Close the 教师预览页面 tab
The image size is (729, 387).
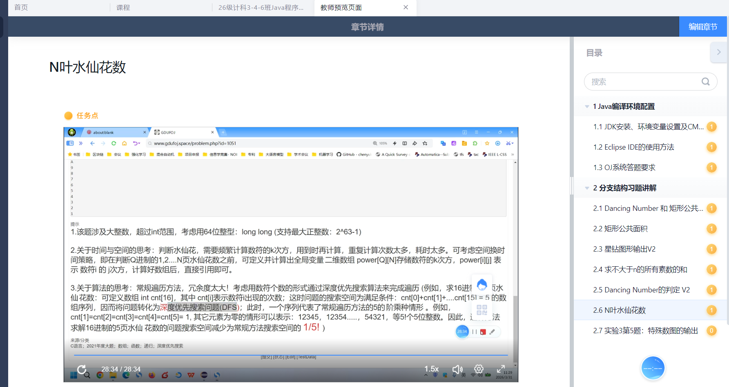click(406, 7)
